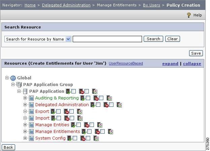This screenshot has width=210, height=151.
Task: Click the Global globe icon
Action: click(x=13, y=78)
